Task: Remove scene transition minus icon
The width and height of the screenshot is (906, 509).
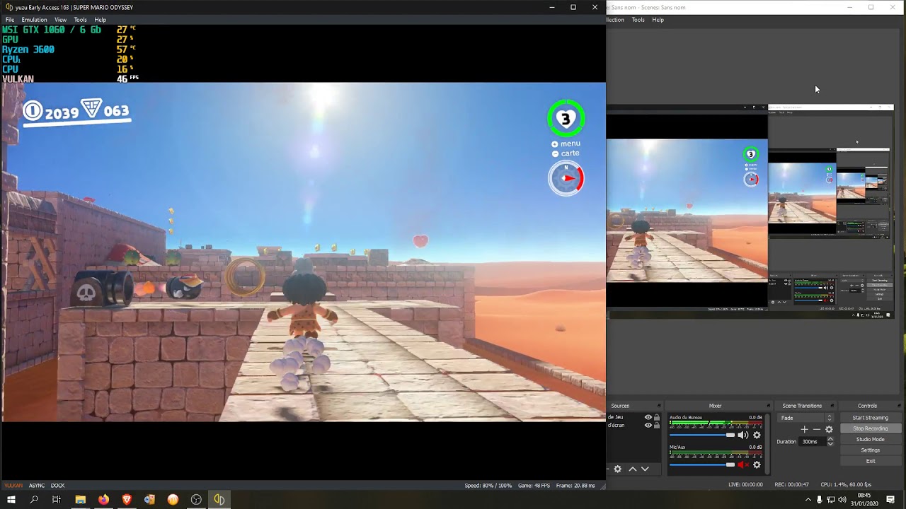Action: 817,429
